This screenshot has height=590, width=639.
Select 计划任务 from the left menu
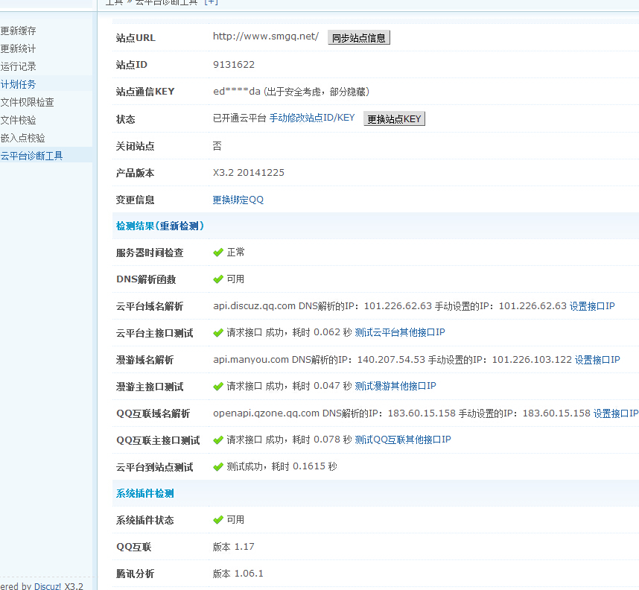(x=19, y=84)
